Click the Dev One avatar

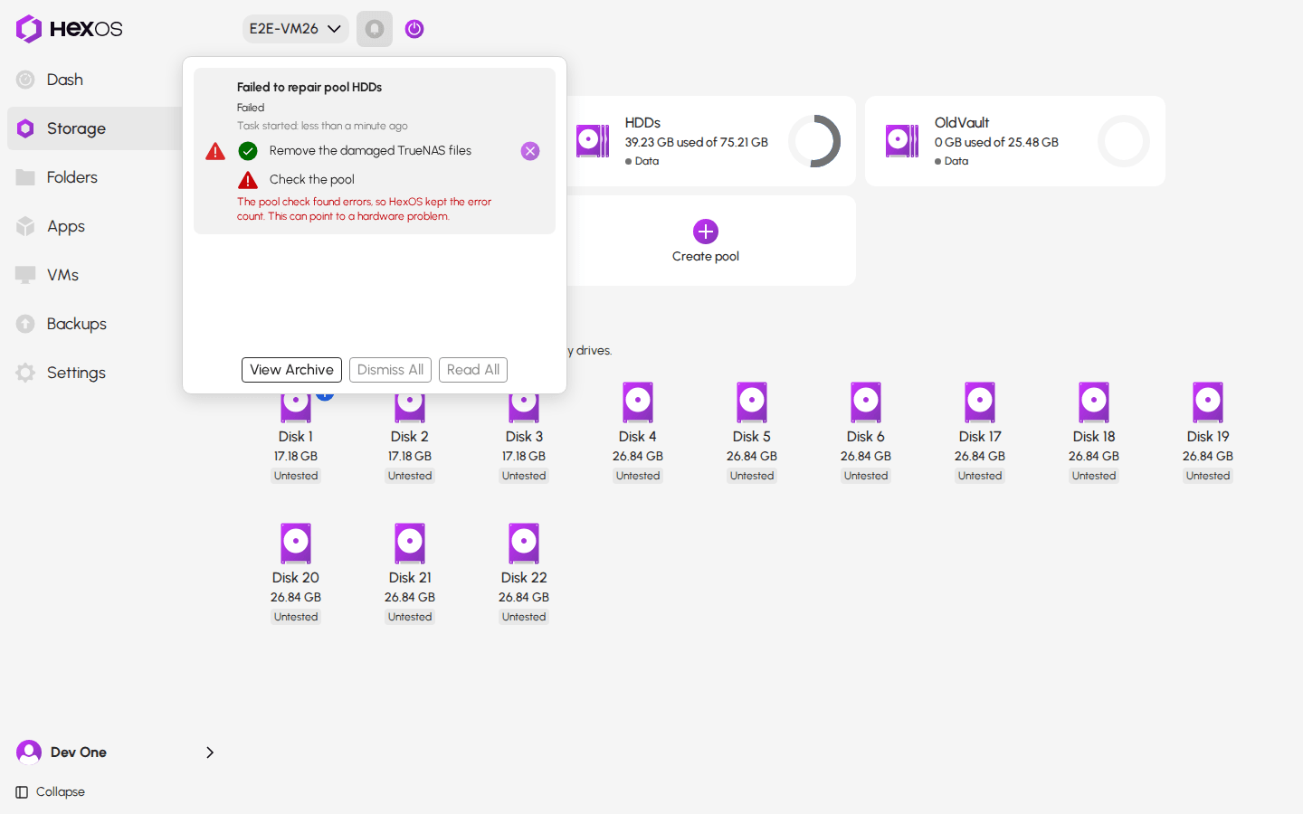point(29,752)
